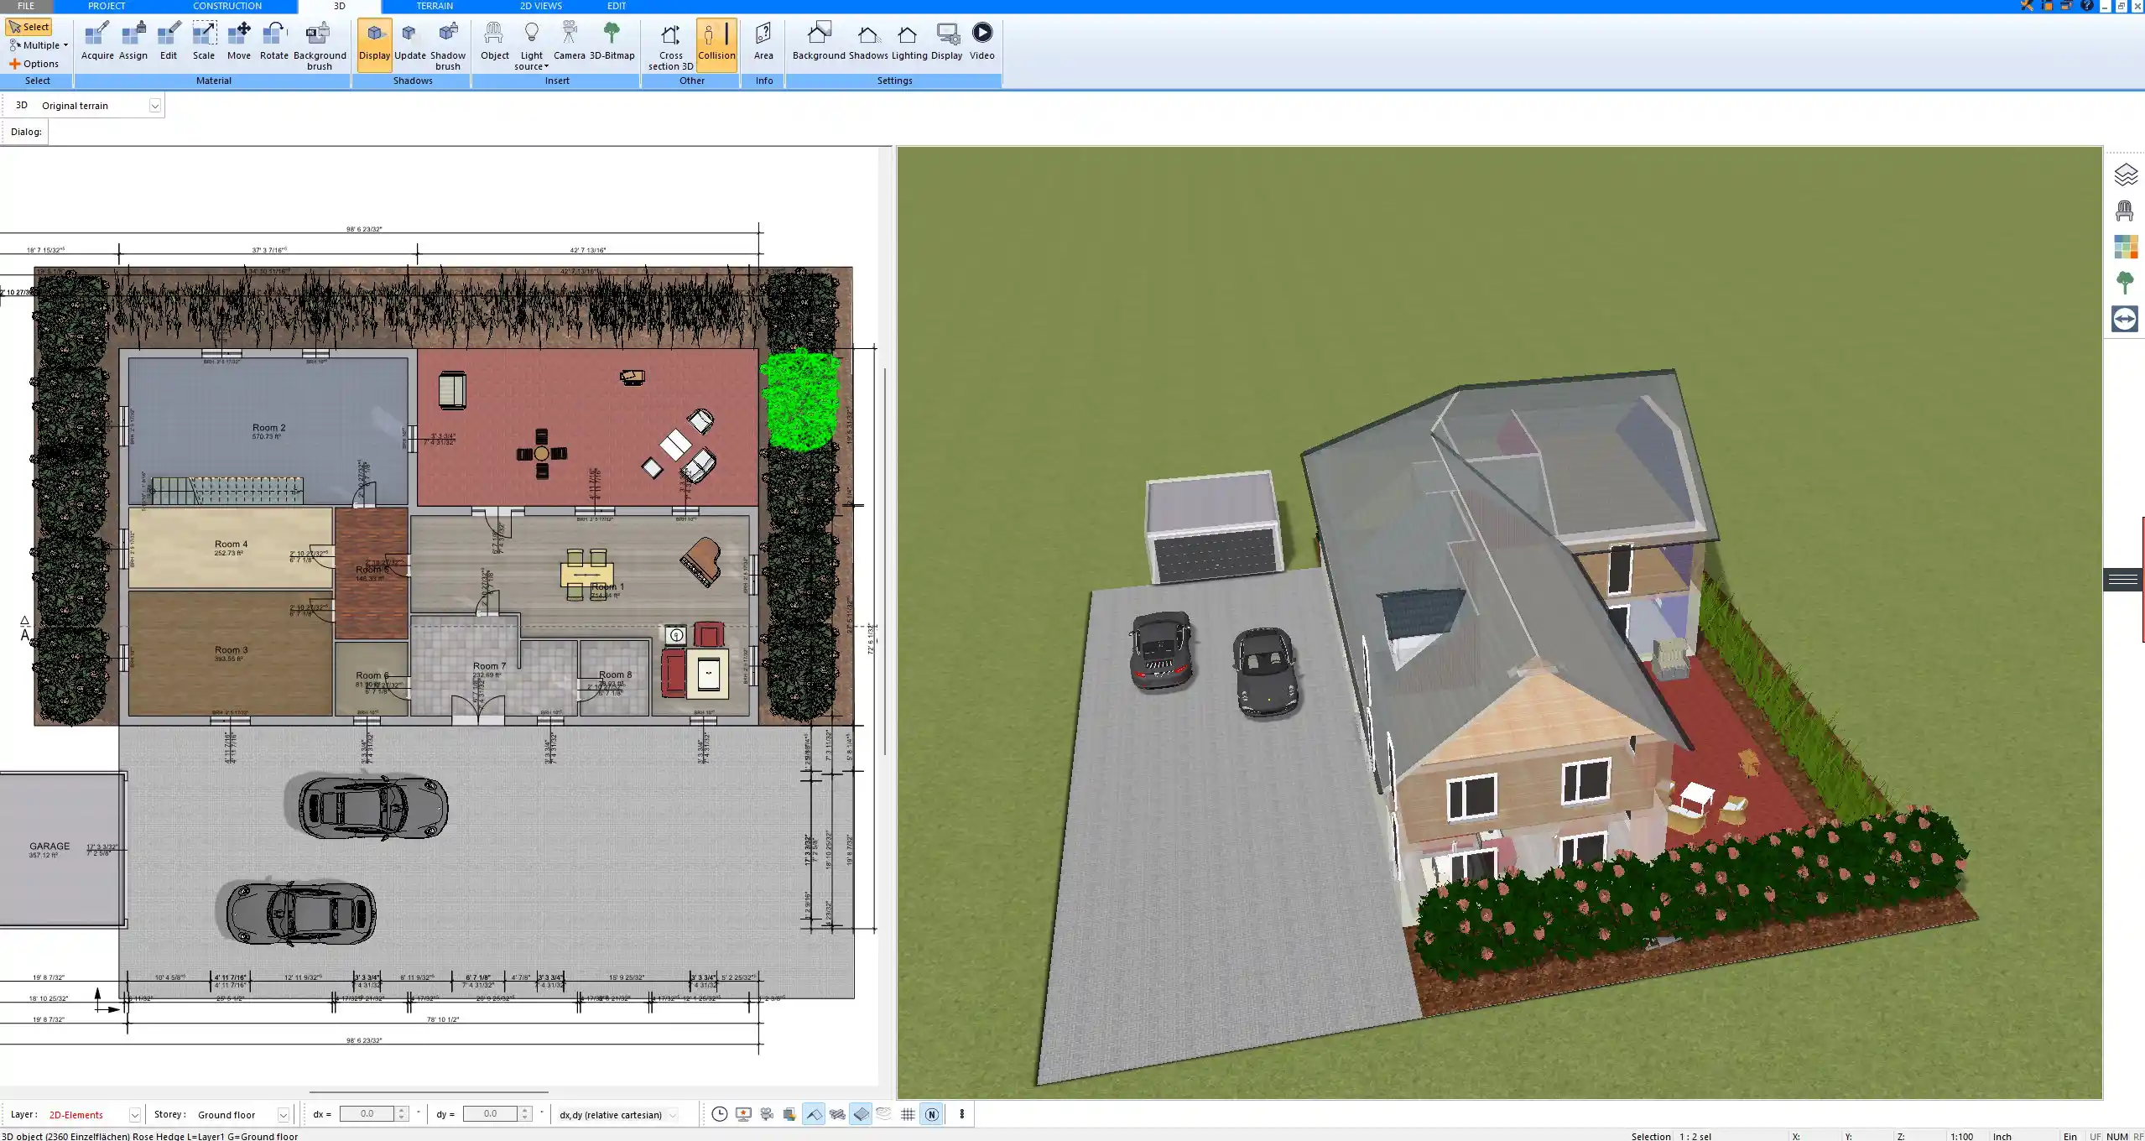This screenshot has height=1141, width=2145.
Task: Toggle the highlighted layer plane icon
Action: pos(862,1114)
